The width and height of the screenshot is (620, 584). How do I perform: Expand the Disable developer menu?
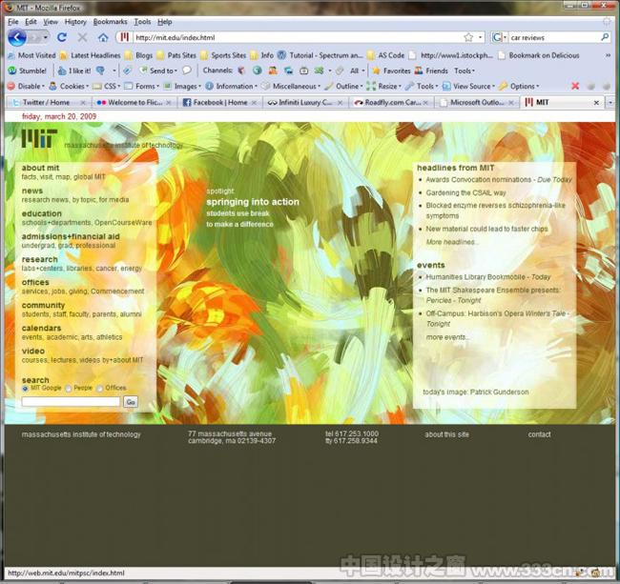26,86
